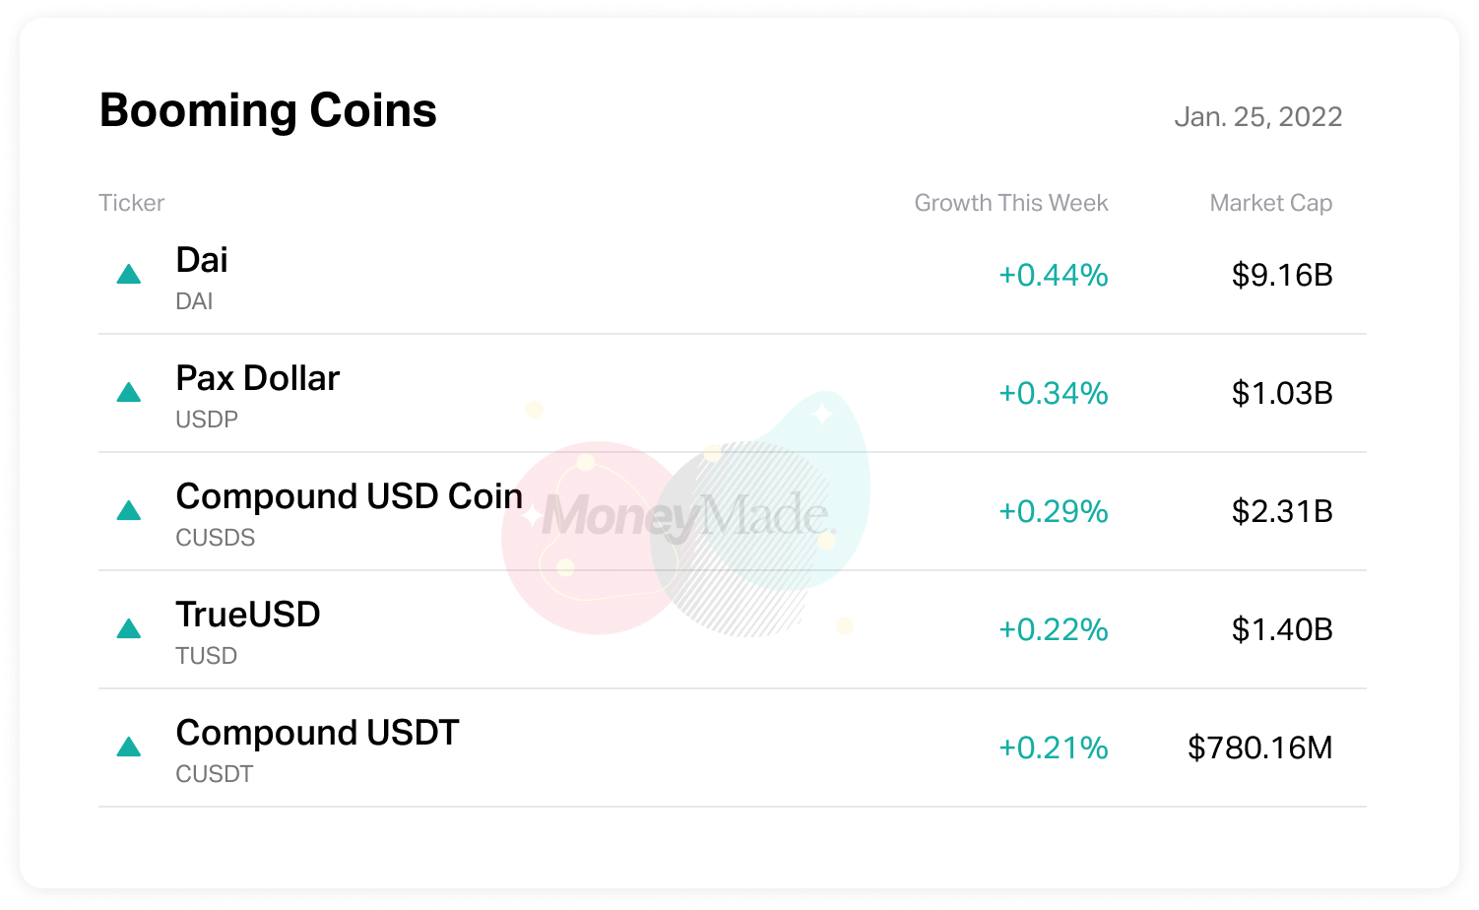
Task: Click the up-arrow icon for Compound USD Coin
Action: point(129,510)
